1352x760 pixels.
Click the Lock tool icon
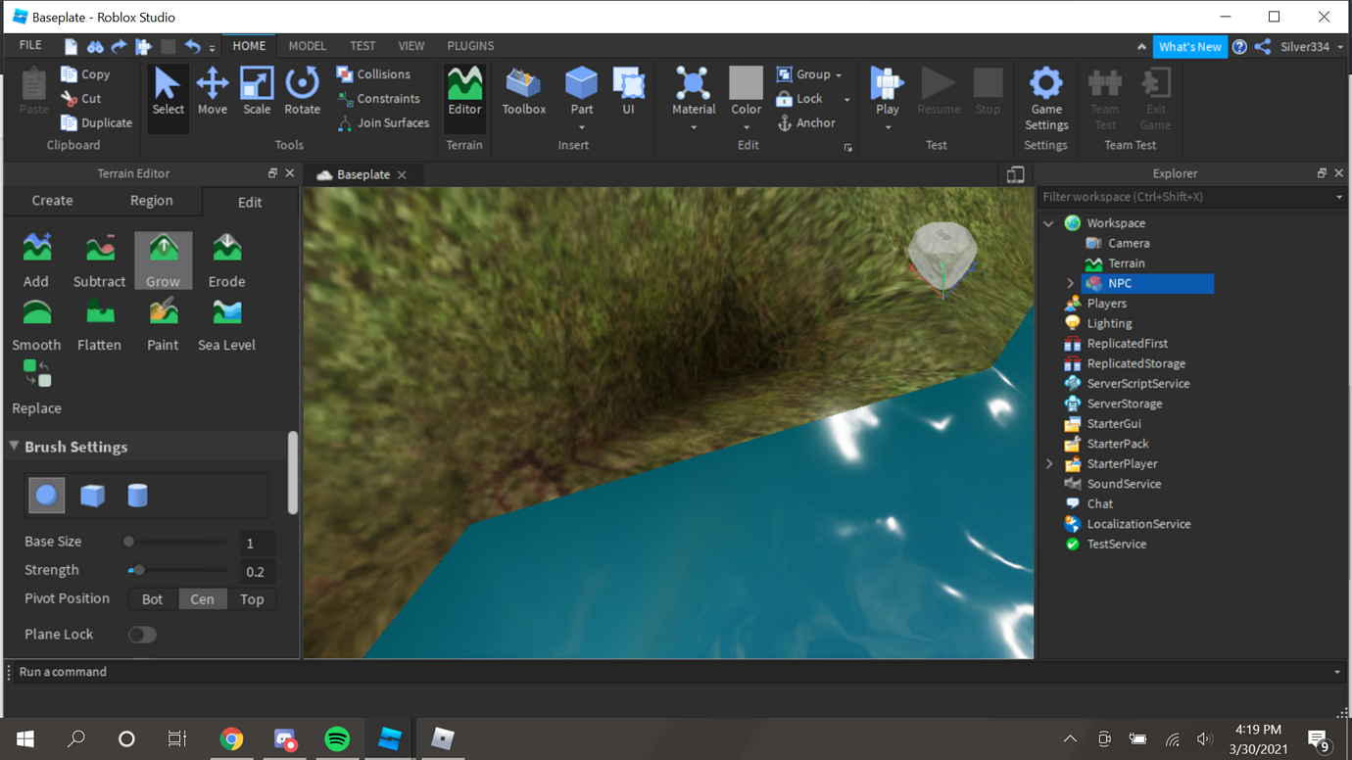[784, 99]
